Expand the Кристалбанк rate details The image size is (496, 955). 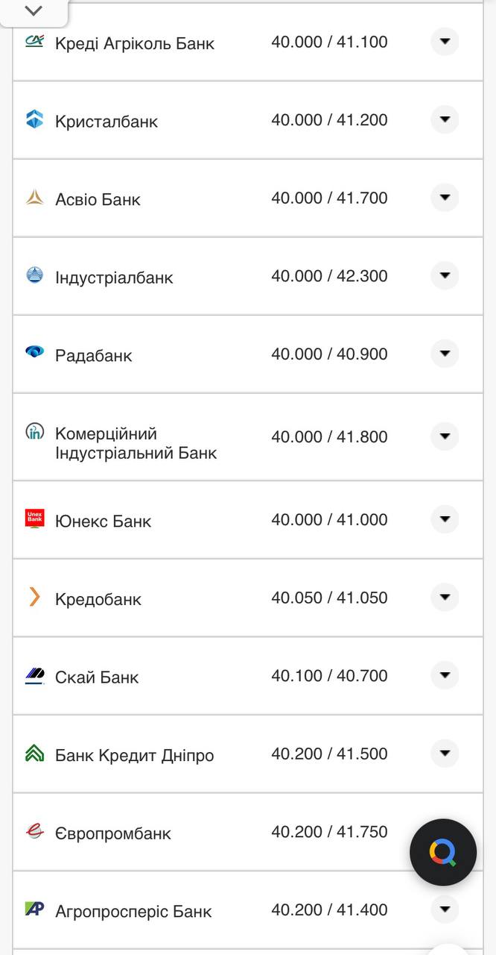pos(444,119)
